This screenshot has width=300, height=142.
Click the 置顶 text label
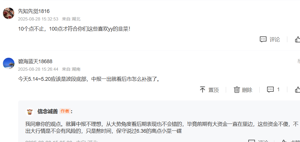coord(213,90)
